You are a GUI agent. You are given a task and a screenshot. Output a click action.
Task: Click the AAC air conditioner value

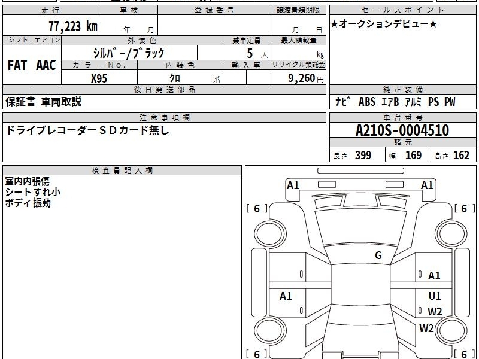click(x=46, y=65)
